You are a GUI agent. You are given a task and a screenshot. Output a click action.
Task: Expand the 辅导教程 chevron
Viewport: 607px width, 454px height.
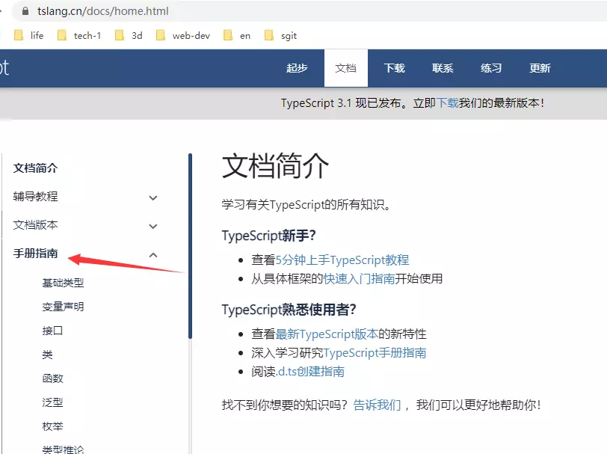tap(153, 198)
